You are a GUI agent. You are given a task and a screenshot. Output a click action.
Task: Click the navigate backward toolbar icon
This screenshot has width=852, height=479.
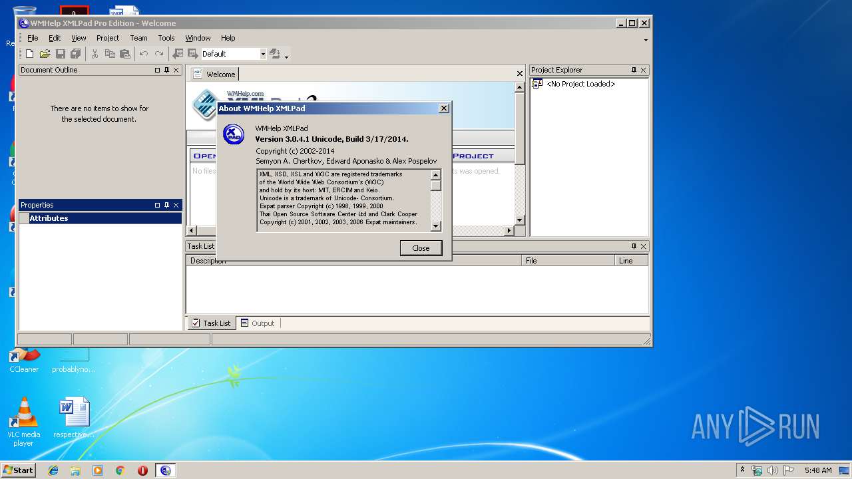point(178,54)
